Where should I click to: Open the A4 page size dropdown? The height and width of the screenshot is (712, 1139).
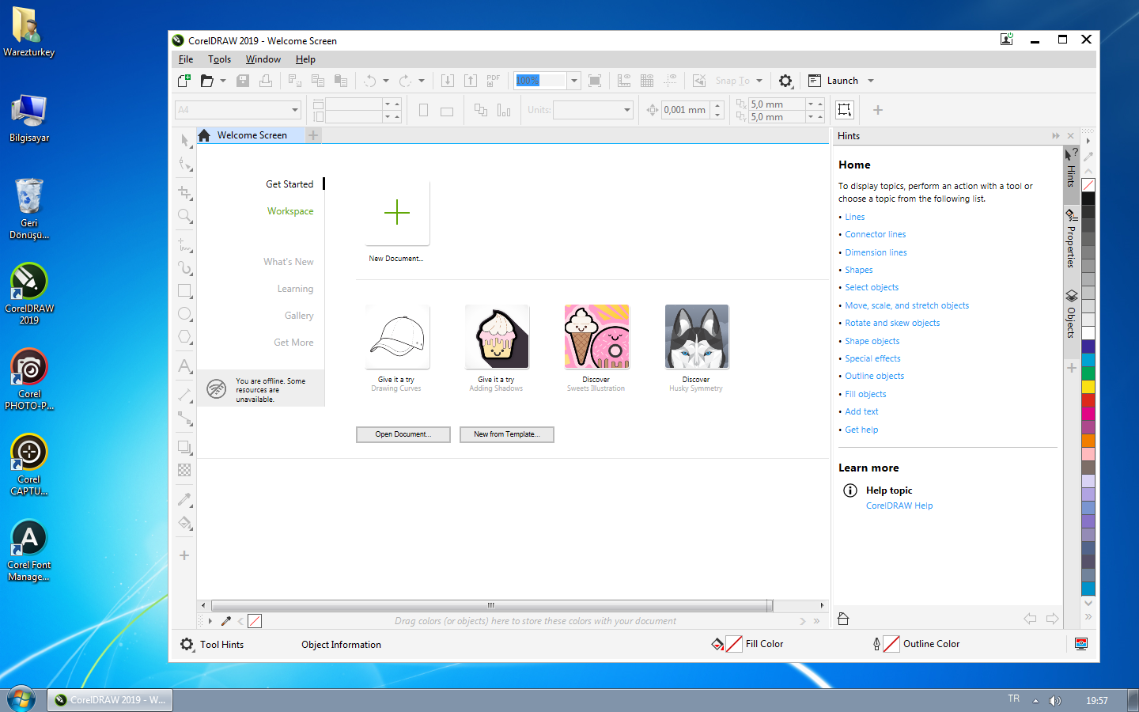point(294,110)
